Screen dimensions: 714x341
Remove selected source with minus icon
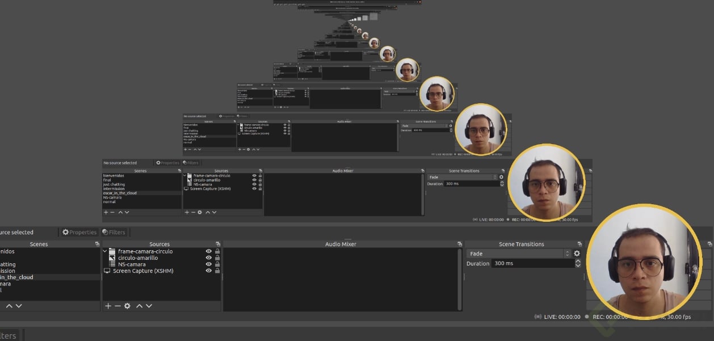[116, 306]
